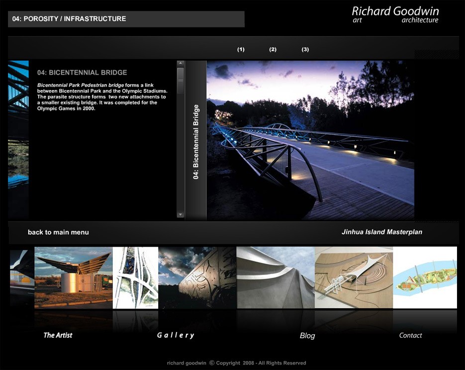Click the scroll down arrow in text panel
Image resolution: width=465 pixels, height=370 pixels.
[x=181, y=215]
